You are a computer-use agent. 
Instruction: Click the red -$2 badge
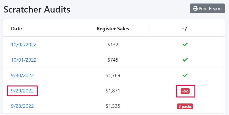click(x=185, y=91)
